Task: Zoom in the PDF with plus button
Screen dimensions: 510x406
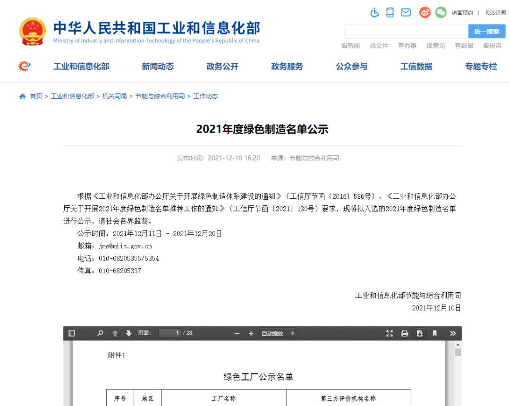Action: click(251, 333)
